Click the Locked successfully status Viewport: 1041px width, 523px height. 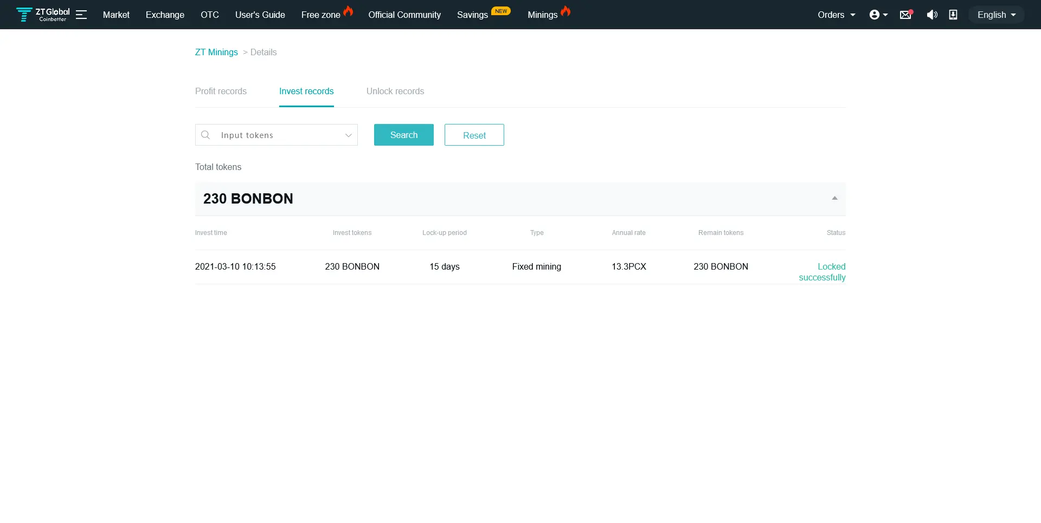coord(822,272)
